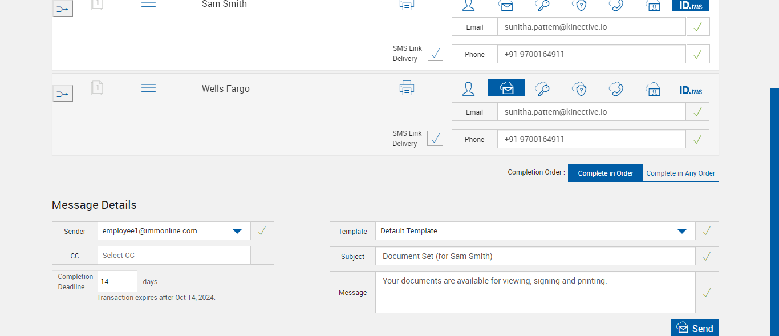779x336 pixels.
Task: Select Complete in Order option
Action: 605,173
